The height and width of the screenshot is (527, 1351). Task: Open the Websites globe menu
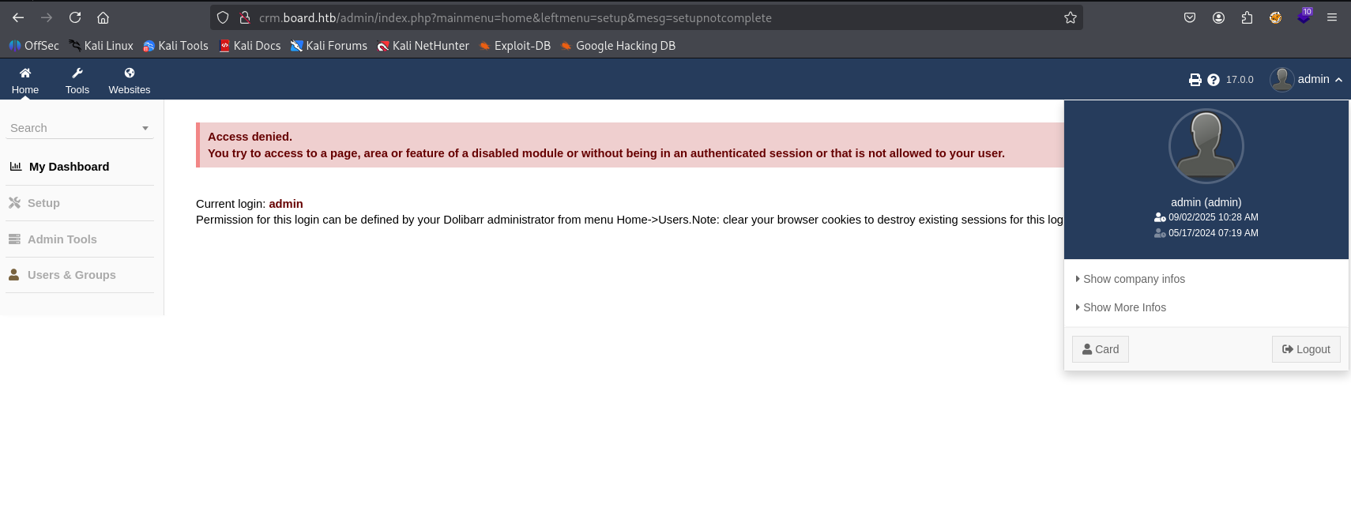(130, 80)
